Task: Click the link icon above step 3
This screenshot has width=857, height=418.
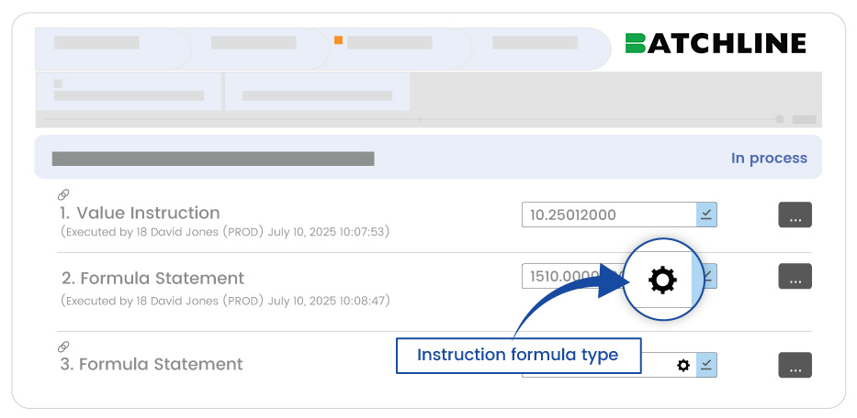Action: point(63,346)
